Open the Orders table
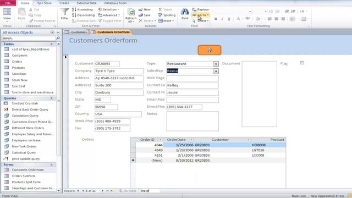Screen dimensions: 352x198 [17, 62]
